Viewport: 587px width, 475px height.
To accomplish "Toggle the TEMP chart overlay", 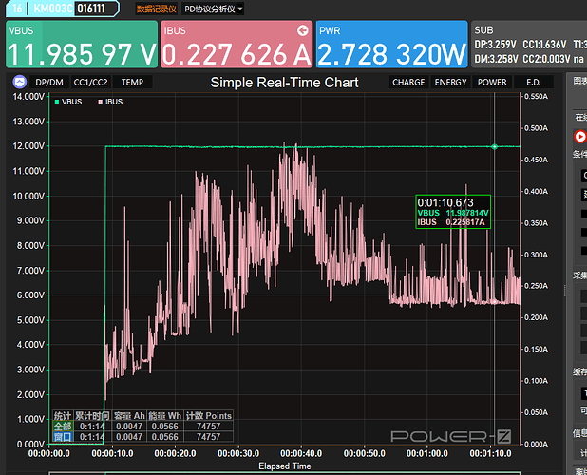I will [x=132, y=83].
